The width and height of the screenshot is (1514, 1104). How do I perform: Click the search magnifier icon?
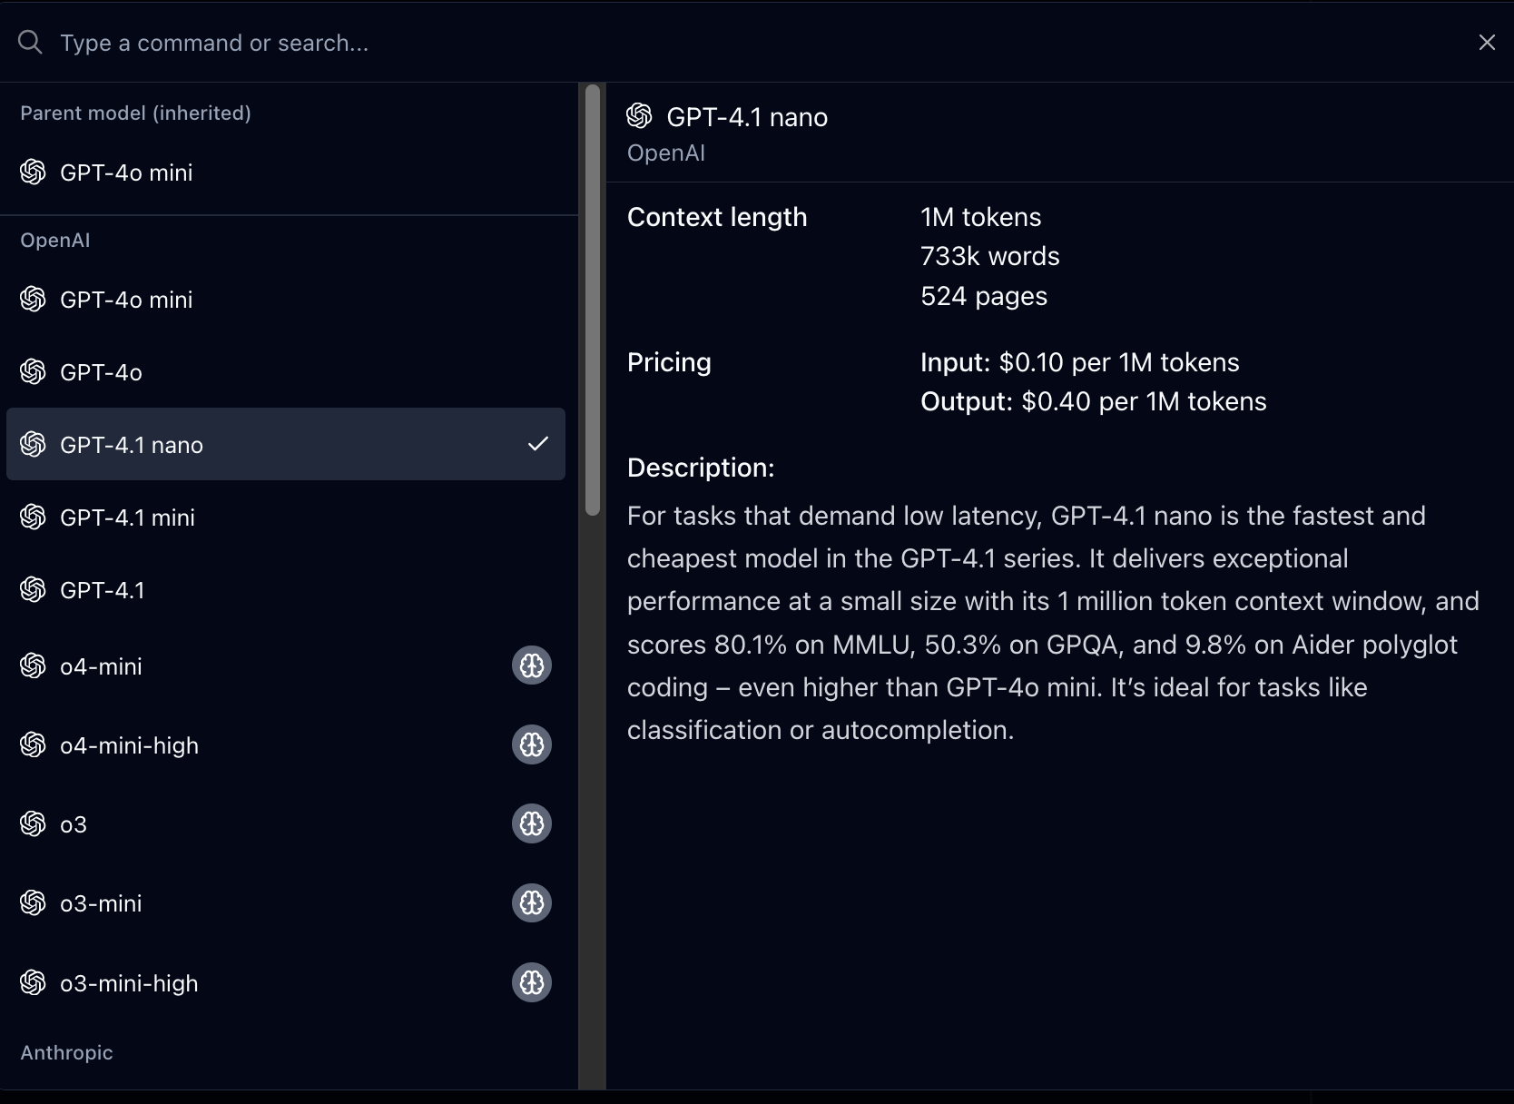(30, 43)
